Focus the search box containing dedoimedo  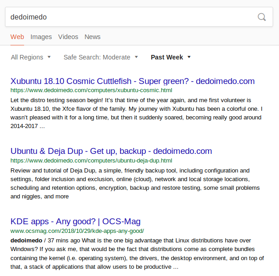tap(139, 17)
